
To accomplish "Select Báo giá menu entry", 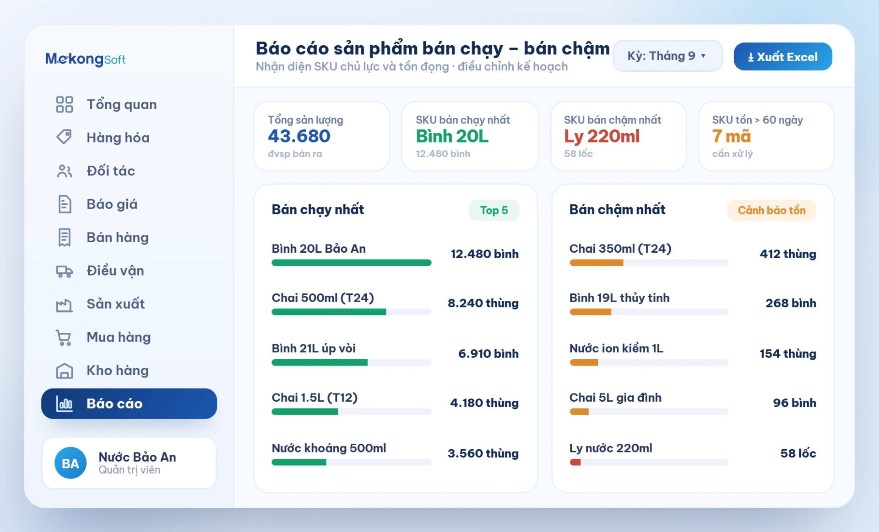I will [129, 204].
